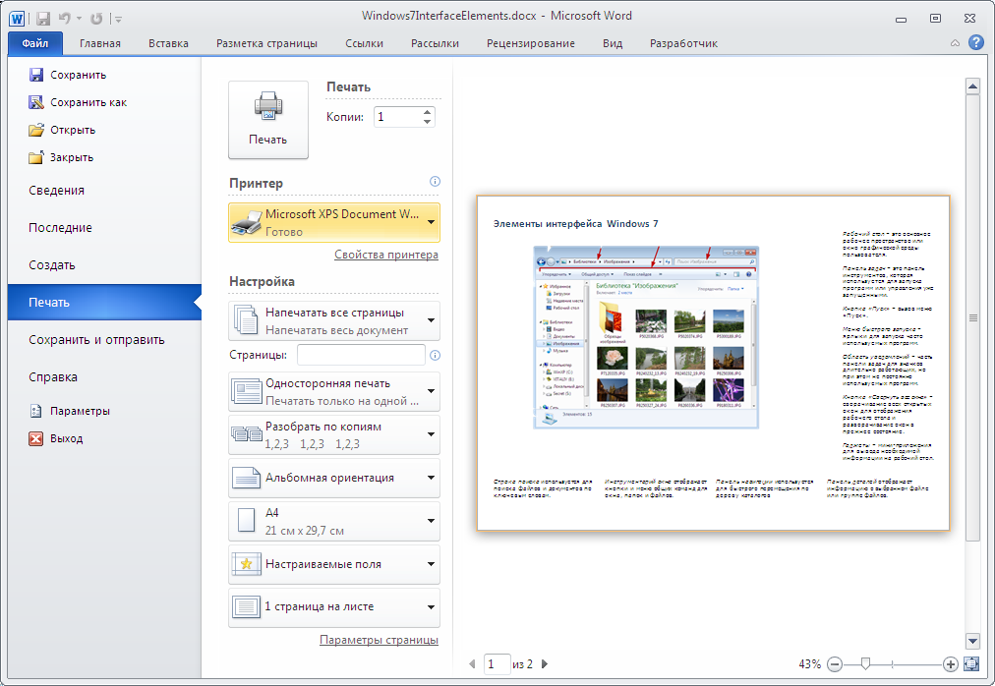
Task: Open the Microsoft XPS Document Writer printer dropdown
Action: pos(333,223)
